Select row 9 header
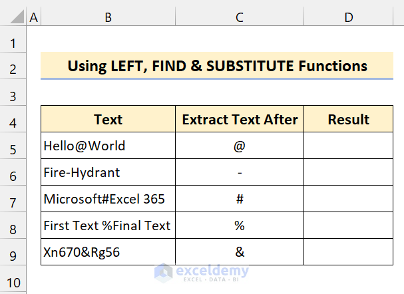This screenshot has width=404, height=294. point(13,253)
